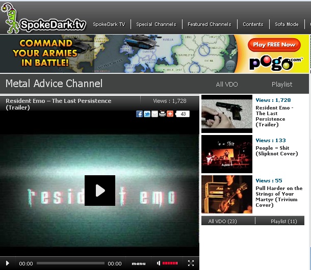The height and width of the screenshot is (270, 311).
Task: Open the Resident Emo gun thumbnail
Action: 227,114
